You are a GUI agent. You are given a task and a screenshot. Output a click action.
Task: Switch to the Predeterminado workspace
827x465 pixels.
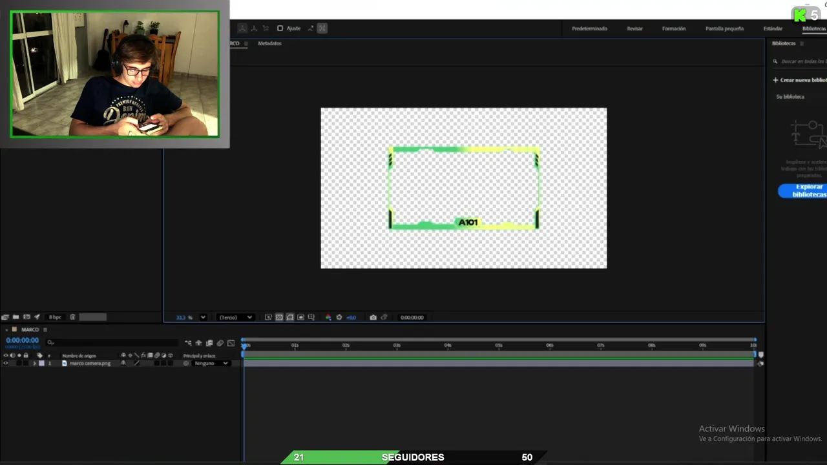click(x=589, y=28)
